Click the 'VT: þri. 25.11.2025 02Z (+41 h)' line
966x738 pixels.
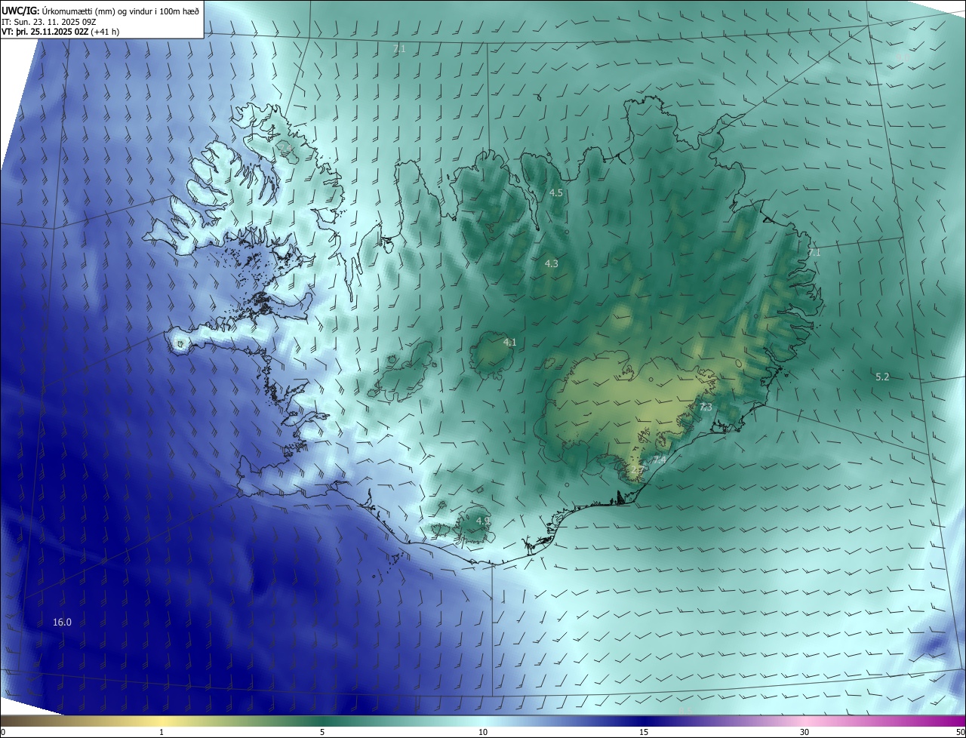pyautogui.click(x=60, y=32)
